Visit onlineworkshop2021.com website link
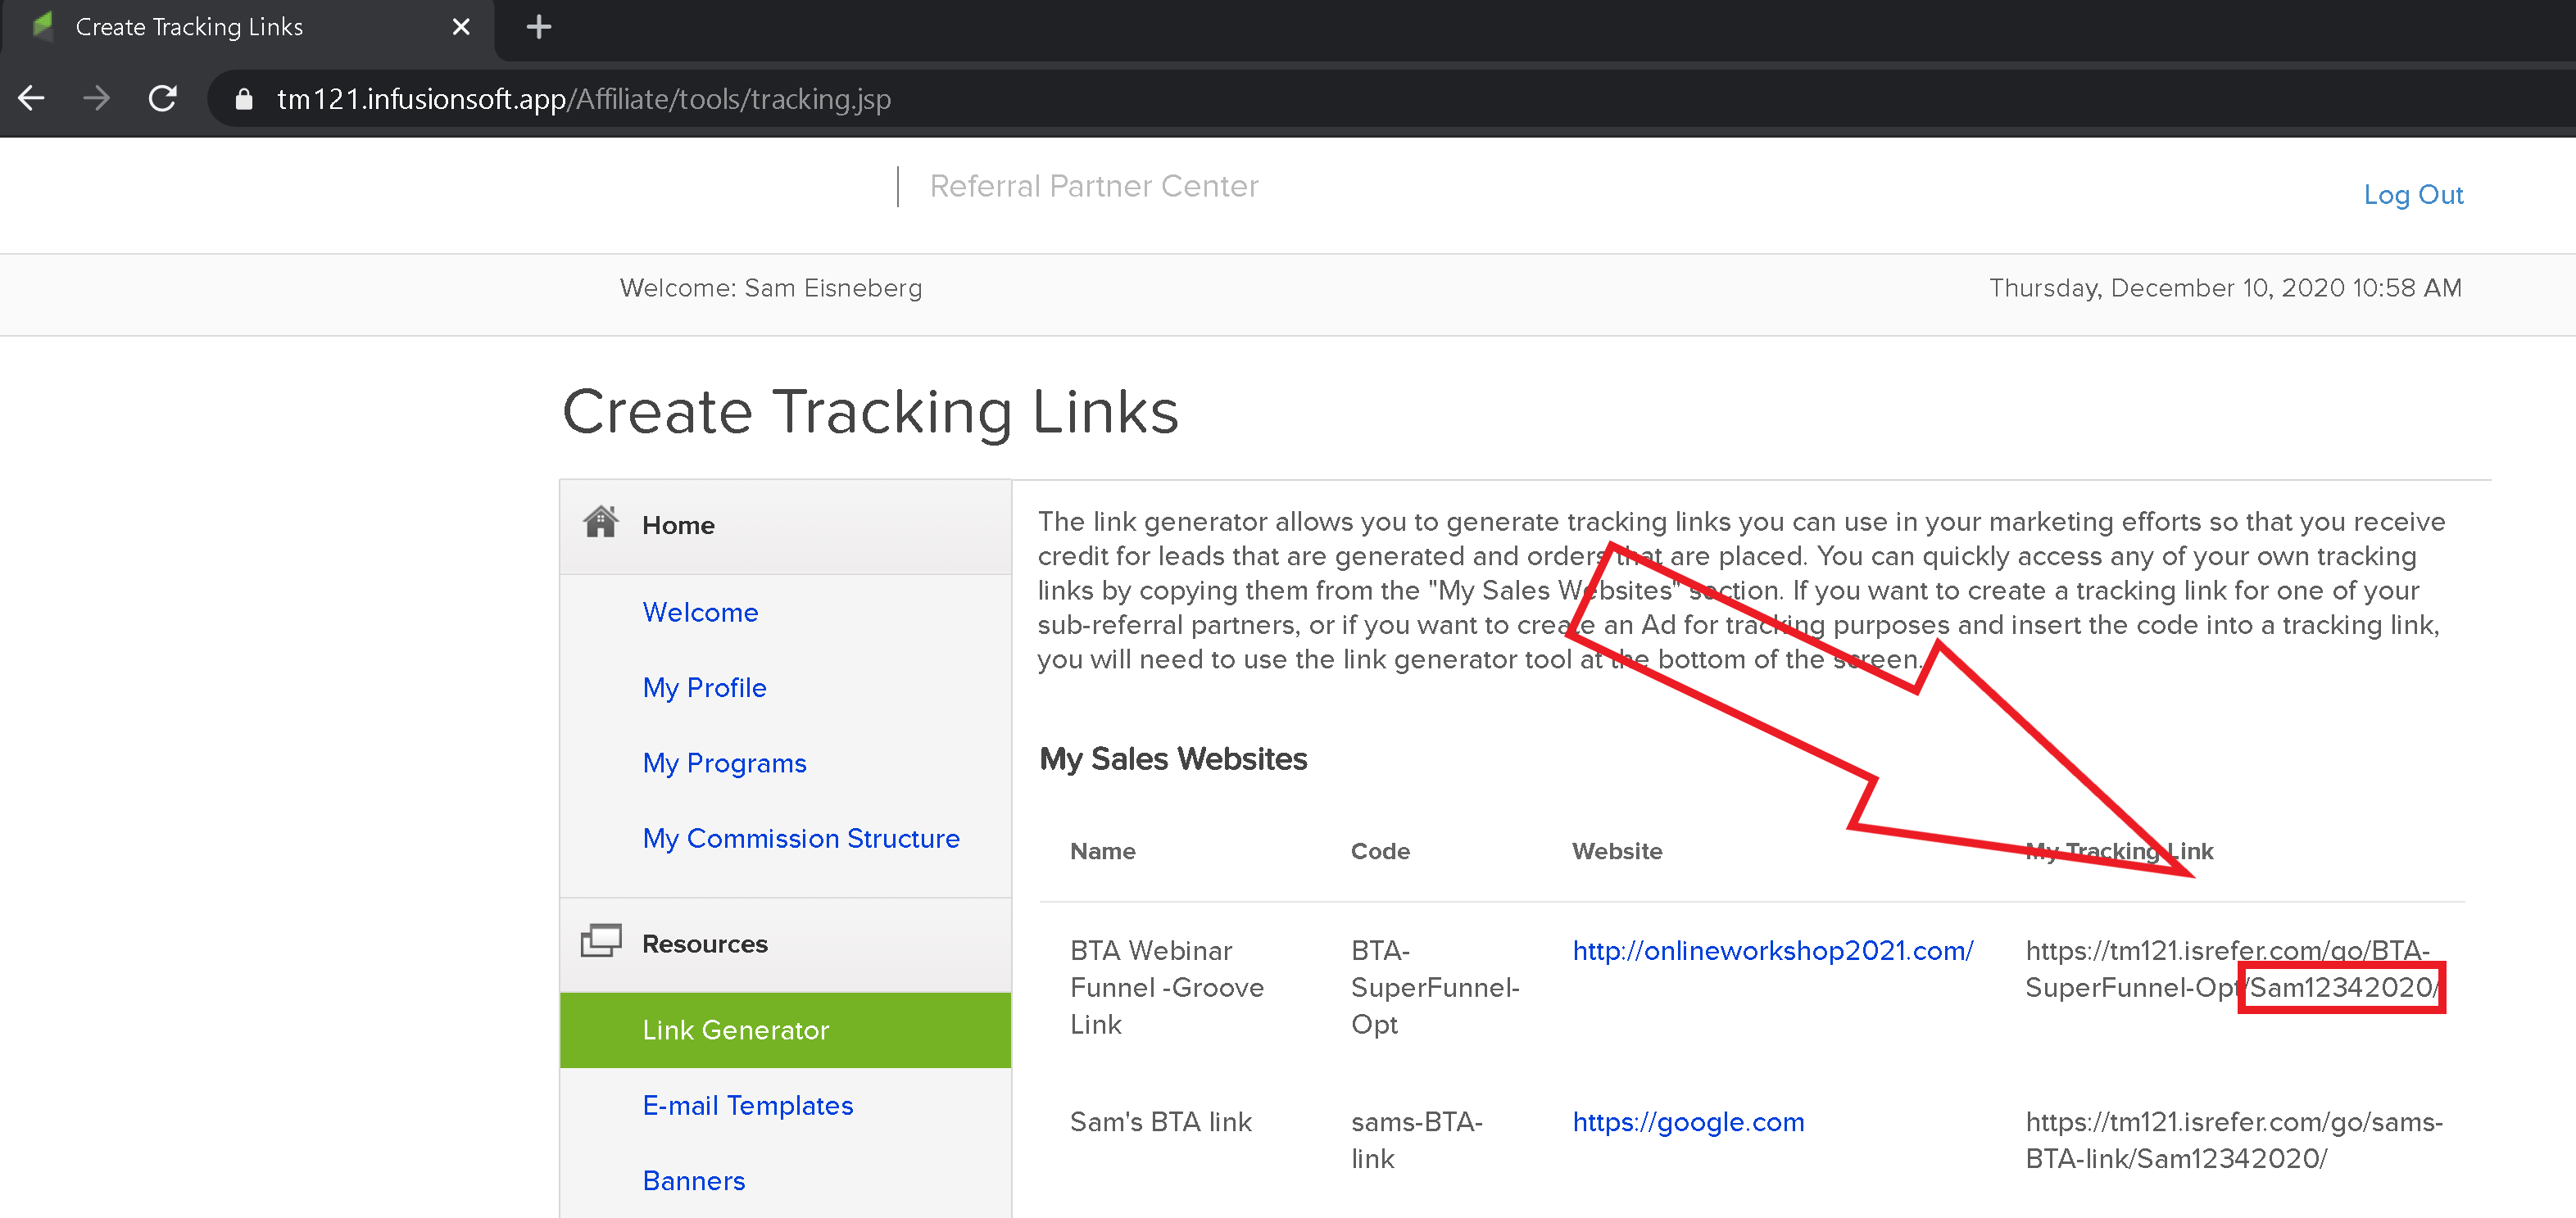This screenshot has width=2576, height=1218. (1772, 950)
